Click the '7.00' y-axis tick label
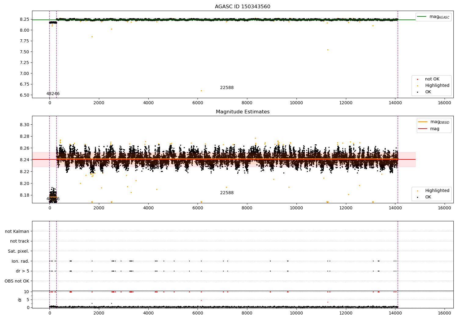Screen dimensions: 458x320 point(24,73)
